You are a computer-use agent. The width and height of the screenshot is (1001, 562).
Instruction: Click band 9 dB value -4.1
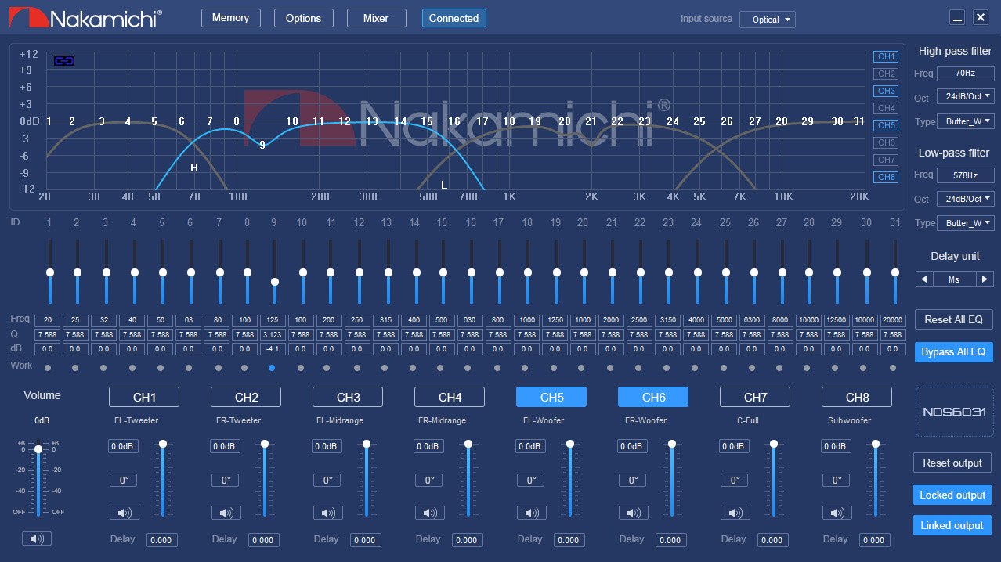coord(273,349)
